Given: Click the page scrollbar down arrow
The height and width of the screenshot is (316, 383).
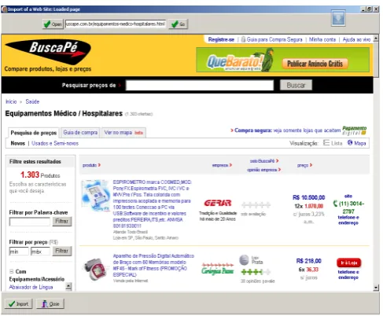Looking at the screenshot, I should click(x=376, y=288).
